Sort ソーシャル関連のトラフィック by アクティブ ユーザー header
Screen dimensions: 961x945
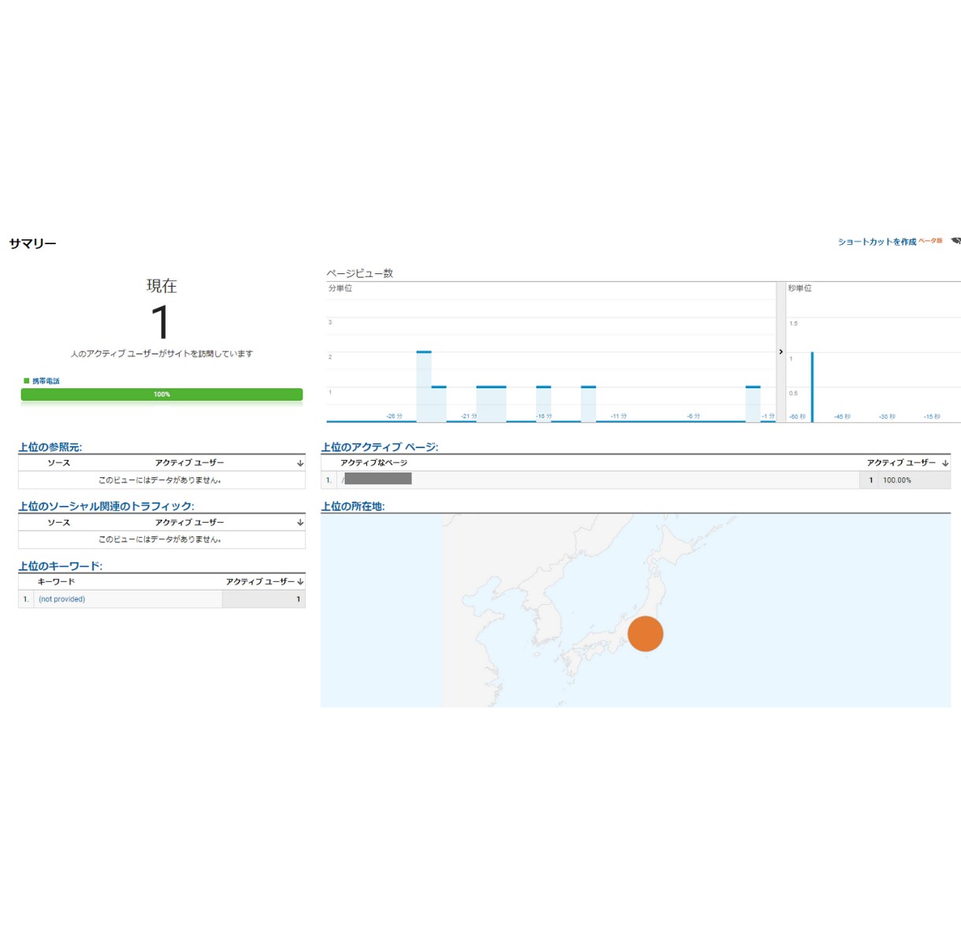(190, 523)
